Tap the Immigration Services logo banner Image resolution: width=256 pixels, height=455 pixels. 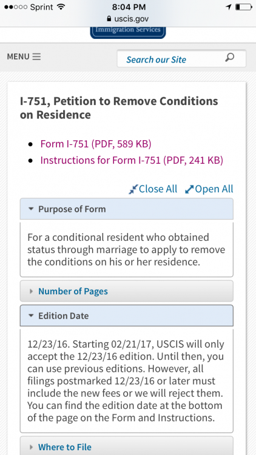click(128, 33)
